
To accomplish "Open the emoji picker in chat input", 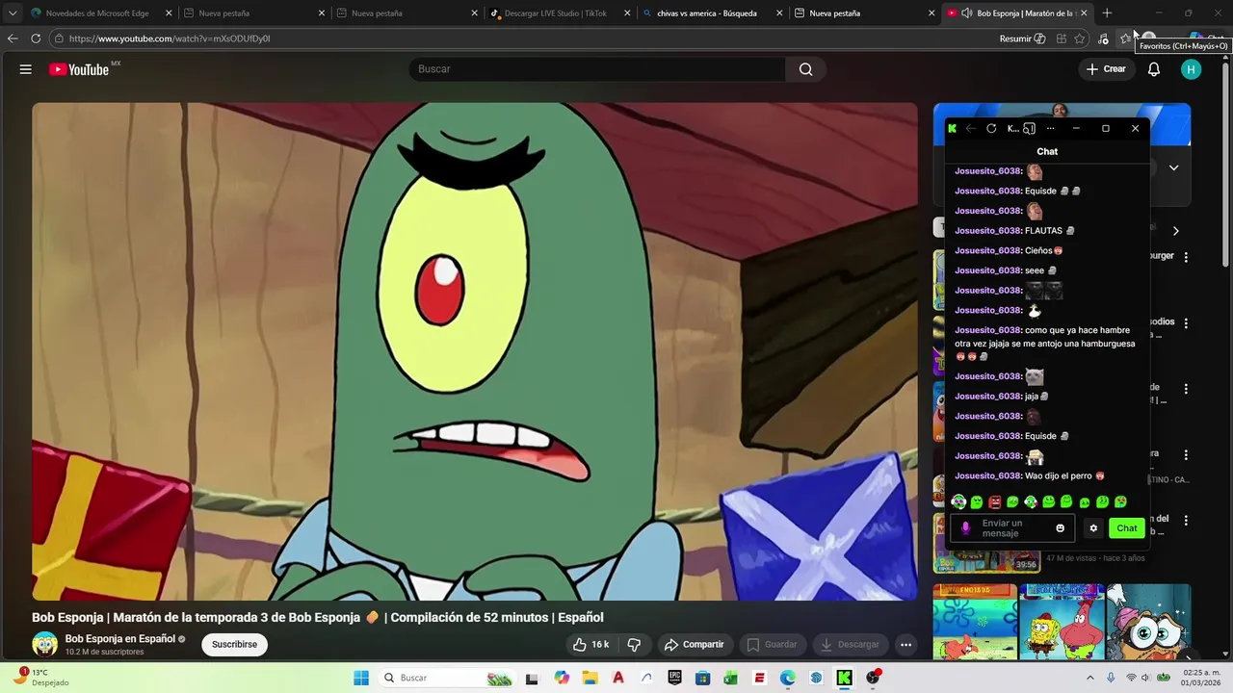I will click(x=1061, y=528).
